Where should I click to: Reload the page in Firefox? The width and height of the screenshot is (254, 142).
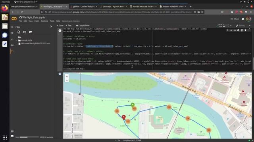click(22, 12)
